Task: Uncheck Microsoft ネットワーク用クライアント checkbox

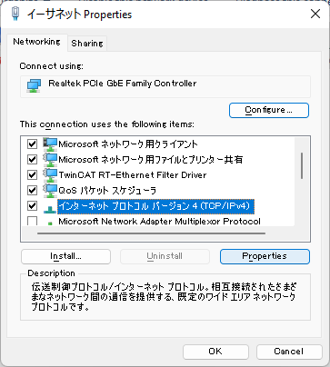Action: [32, 144]
